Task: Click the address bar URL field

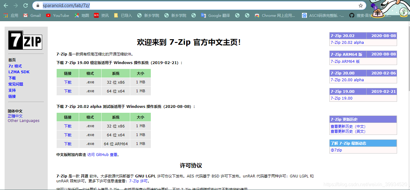Action: [200, 6]
